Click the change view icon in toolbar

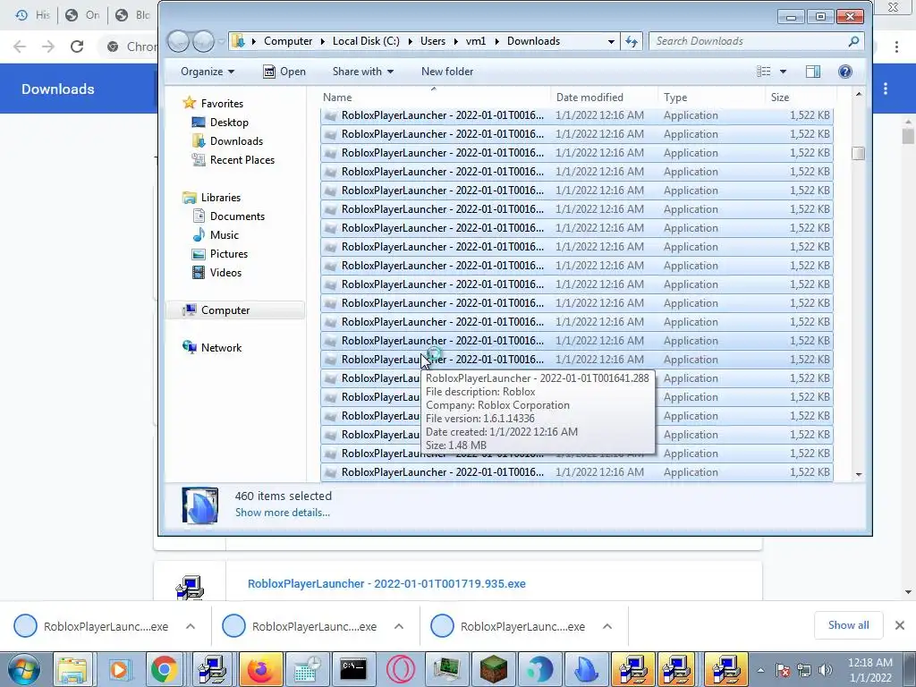(763, 72)
